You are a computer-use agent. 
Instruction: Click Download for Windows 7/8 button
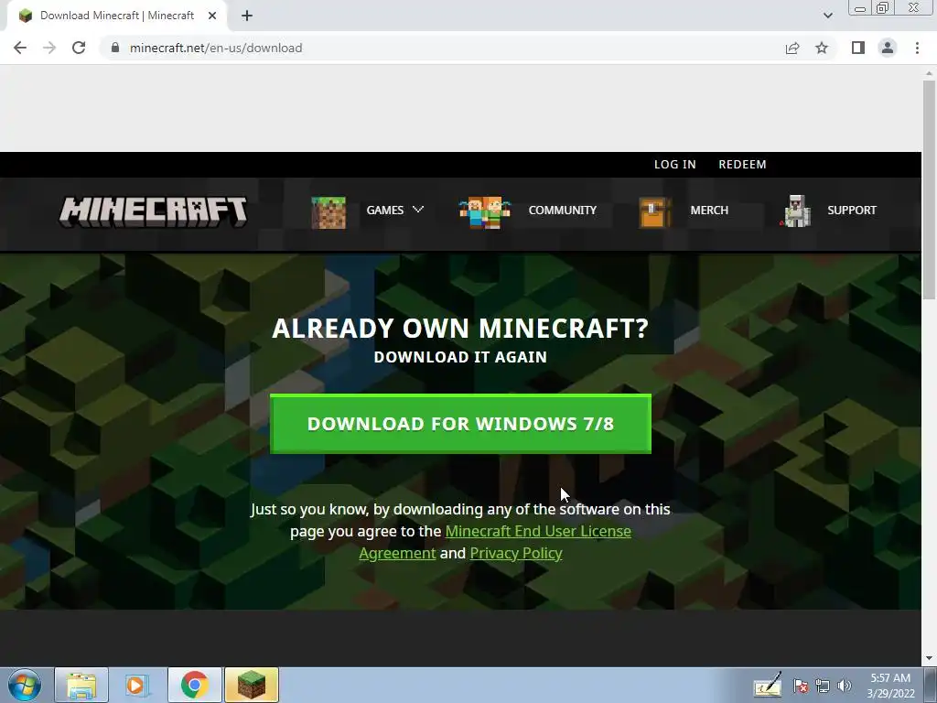pyautogui.click(x=460, y=424)
